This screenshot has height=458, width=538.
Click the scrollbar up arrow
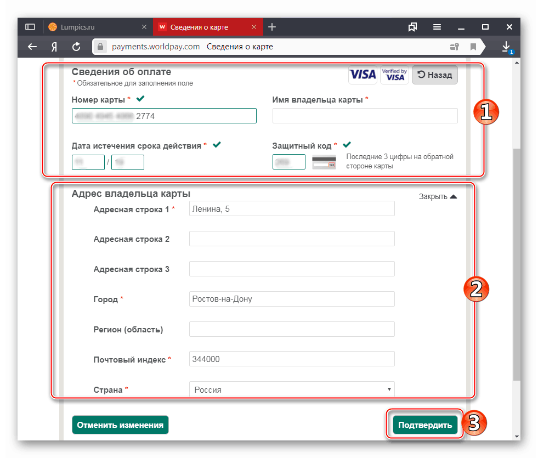pos(517,63)
